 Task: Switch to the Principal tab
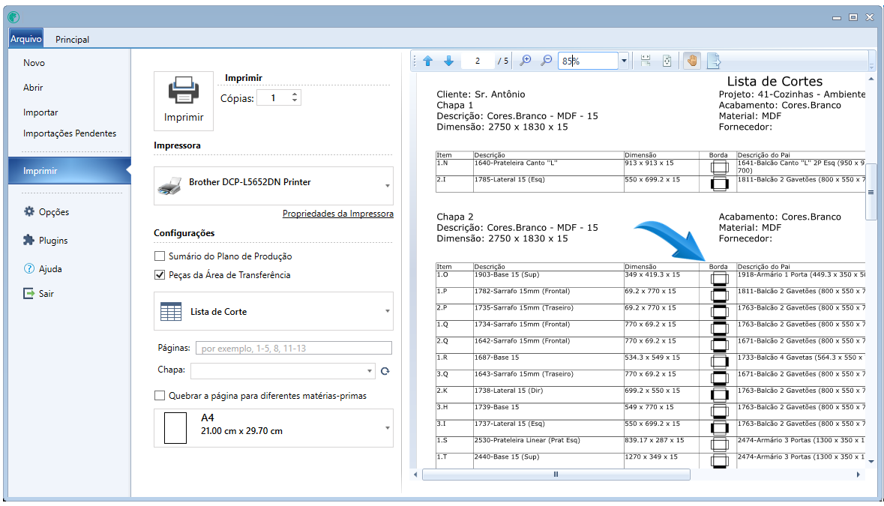[72, 40]
